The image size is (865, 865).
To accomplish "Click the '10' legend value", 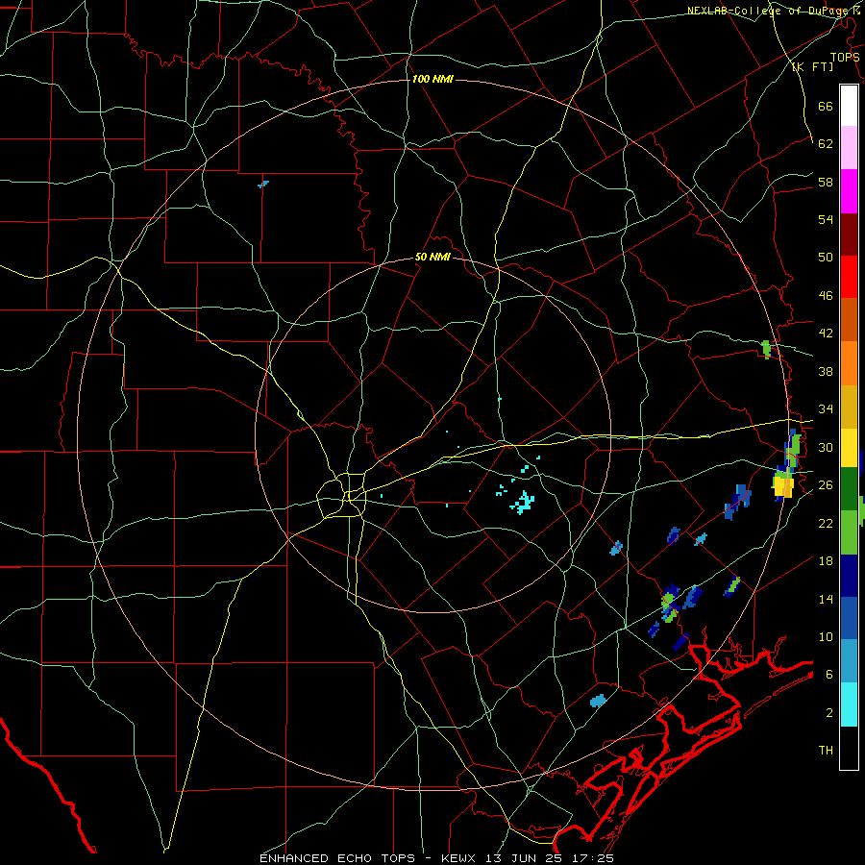I will click(x=826, y=637).
